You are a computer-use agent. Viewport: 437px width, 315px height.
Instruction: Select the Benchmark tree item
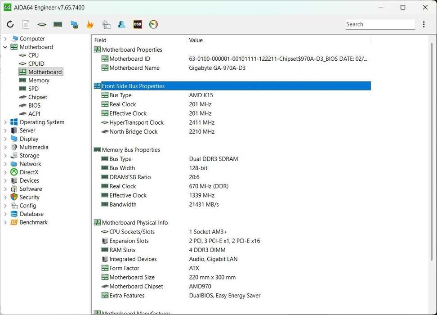click(x=33, y=222)
